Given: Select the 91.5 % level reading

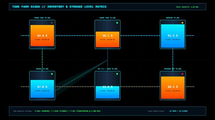Looking at the screenshot, I should (x=173, y=36).
